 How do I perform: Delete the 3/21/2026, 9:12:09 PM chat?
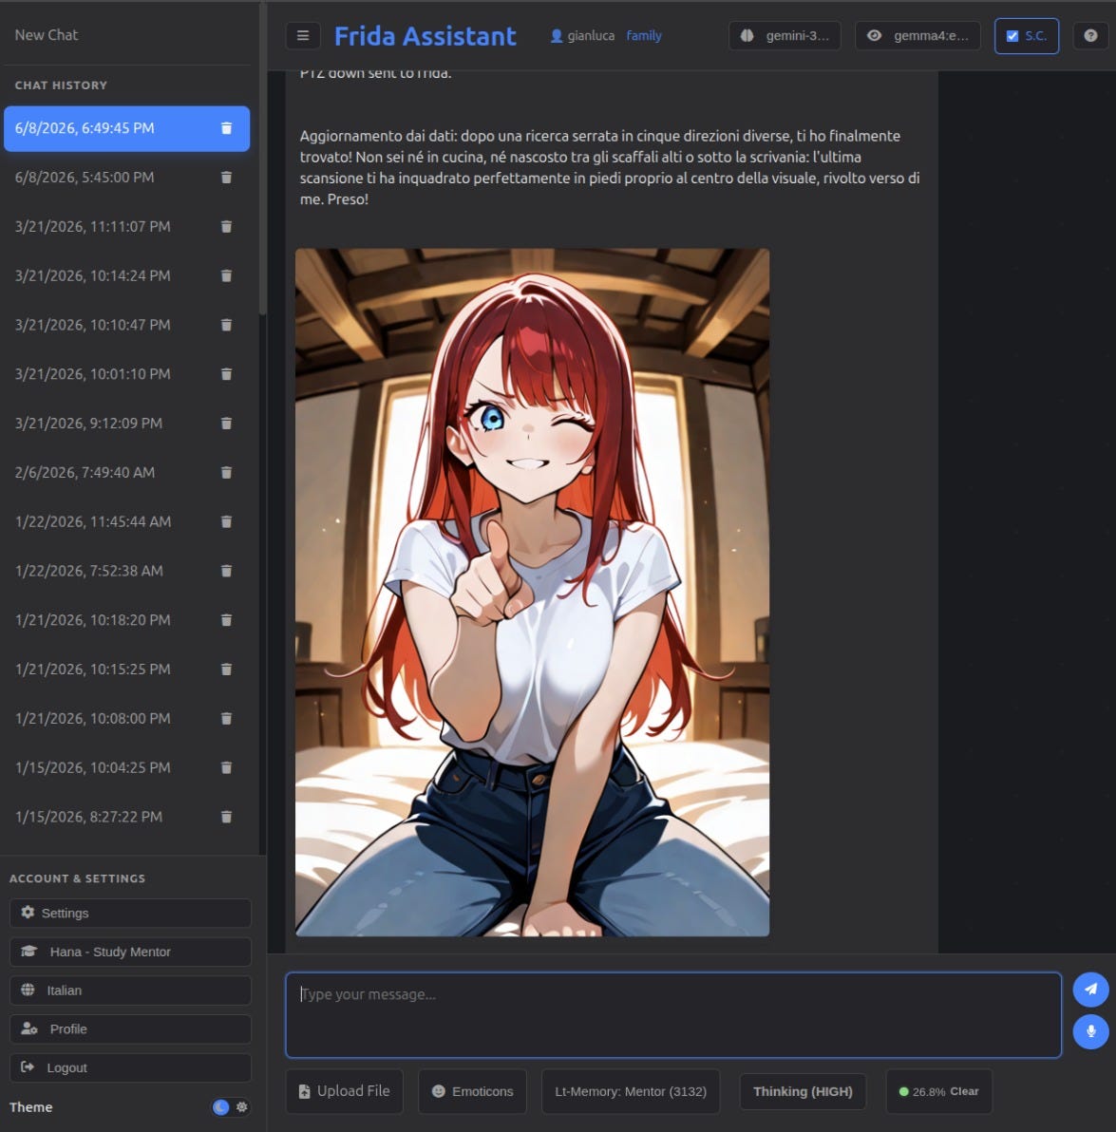[x=226, y=423]
